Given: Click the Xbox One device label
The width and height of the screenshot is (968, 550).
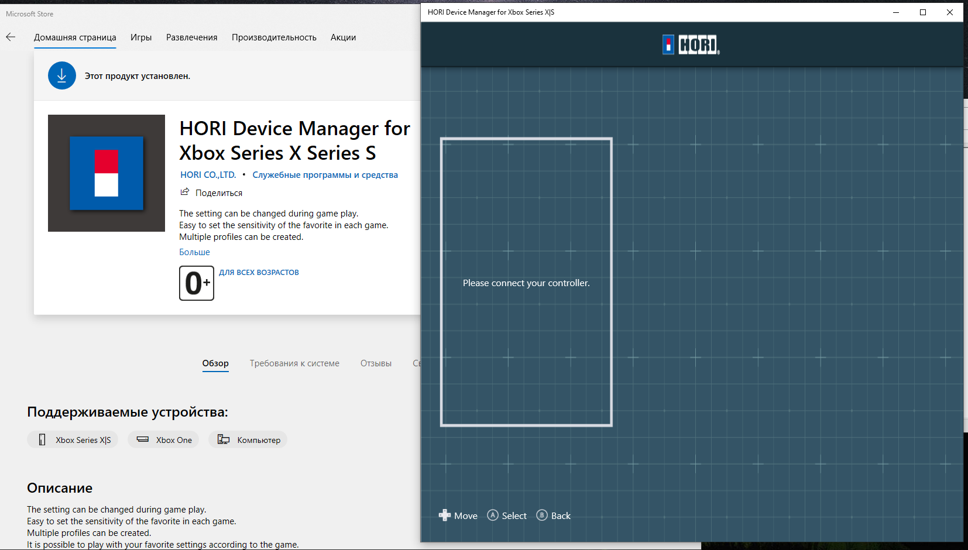Looking at the screenshot, I should pyautogui.click(x=174, y=440).
